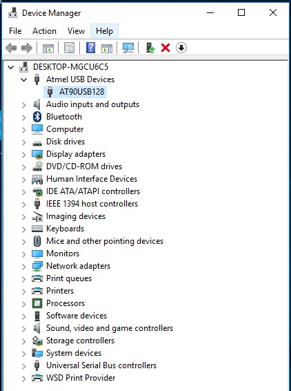Select the Imaging devices text label

coord(76,216)
